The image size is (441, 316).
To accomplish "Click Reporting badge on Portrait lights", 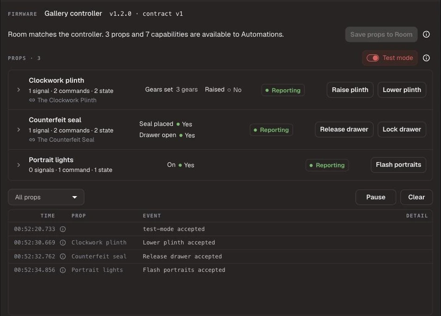I will (327, 165).
